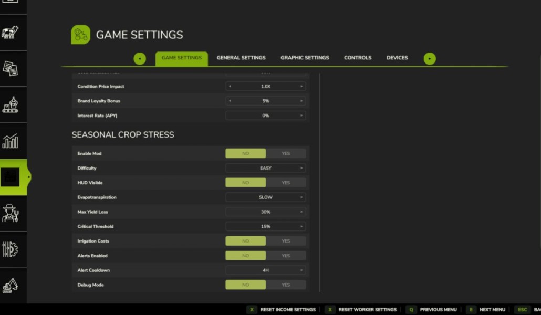The height and width of the screenshot is (315, 541).
Task: Click the Q key icon for Previous Menu
Action: [x=411, y=309]
